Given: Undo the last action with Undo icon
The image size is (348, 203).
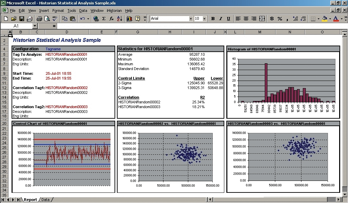Looking at the screenshot, I should pos(83,19).
